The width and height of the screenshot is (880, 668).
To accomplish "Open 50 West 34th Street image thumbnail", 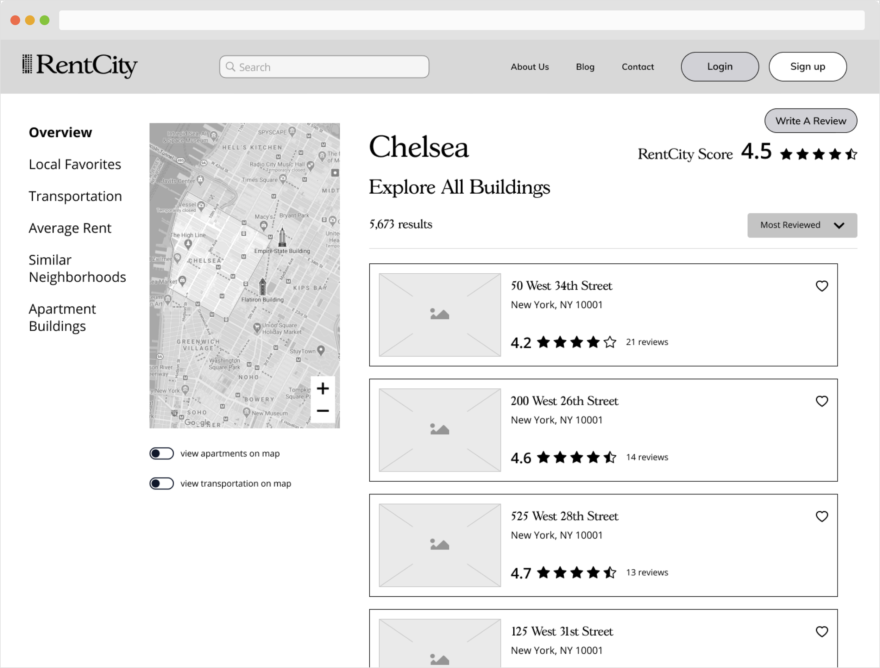I will coord(440,314).
